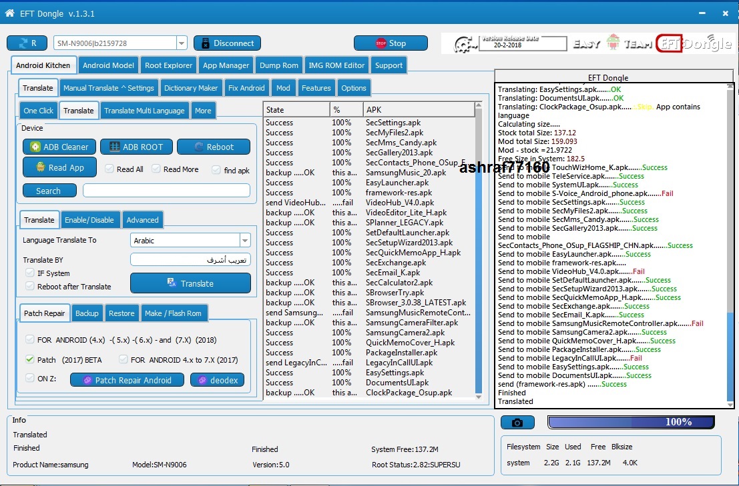Image resolution: width=739 pixels, height=486 pixels.
Task: Switch to Dump Rom tab
Action: tap(278, 65)
